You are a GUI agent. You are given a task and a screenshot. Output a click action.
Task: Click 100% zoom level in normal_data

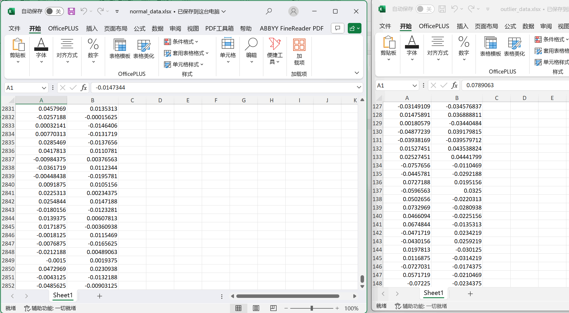352,308
